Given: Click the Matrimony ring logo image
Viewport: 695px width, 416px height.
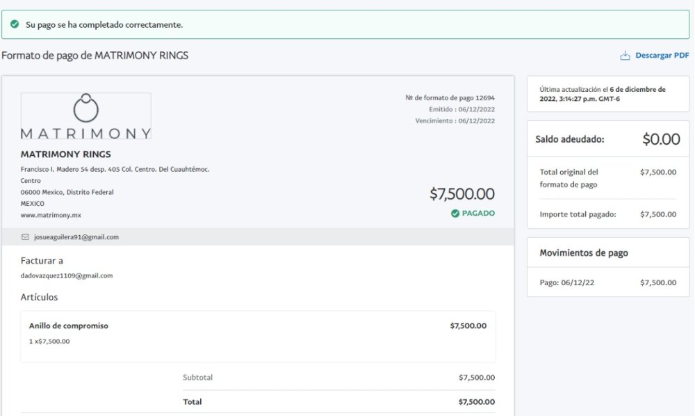Looking at the screenshot, I should pyautogui.click(x=86, y=115).
